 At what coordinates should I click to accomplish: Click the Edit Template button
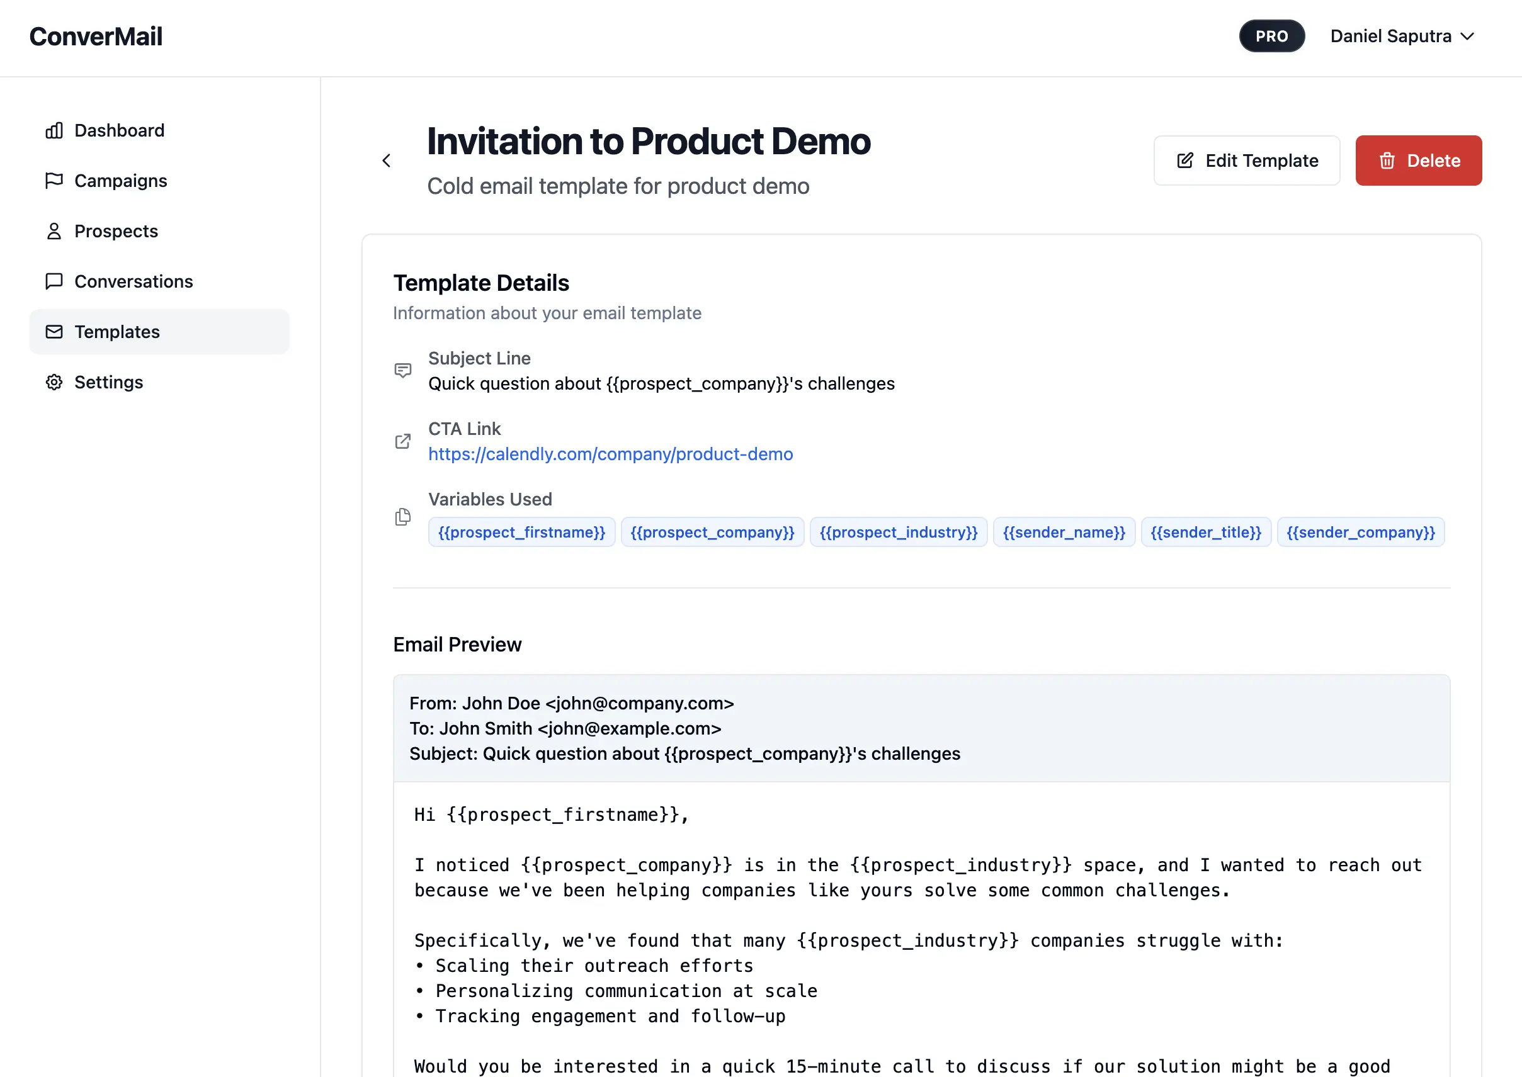(1246, 161)
